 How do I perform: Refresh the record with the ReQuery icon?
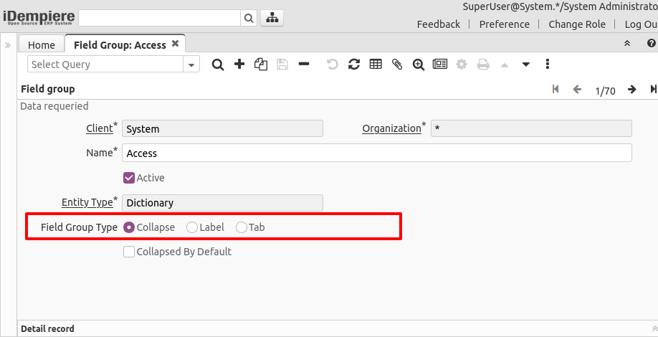354,65
